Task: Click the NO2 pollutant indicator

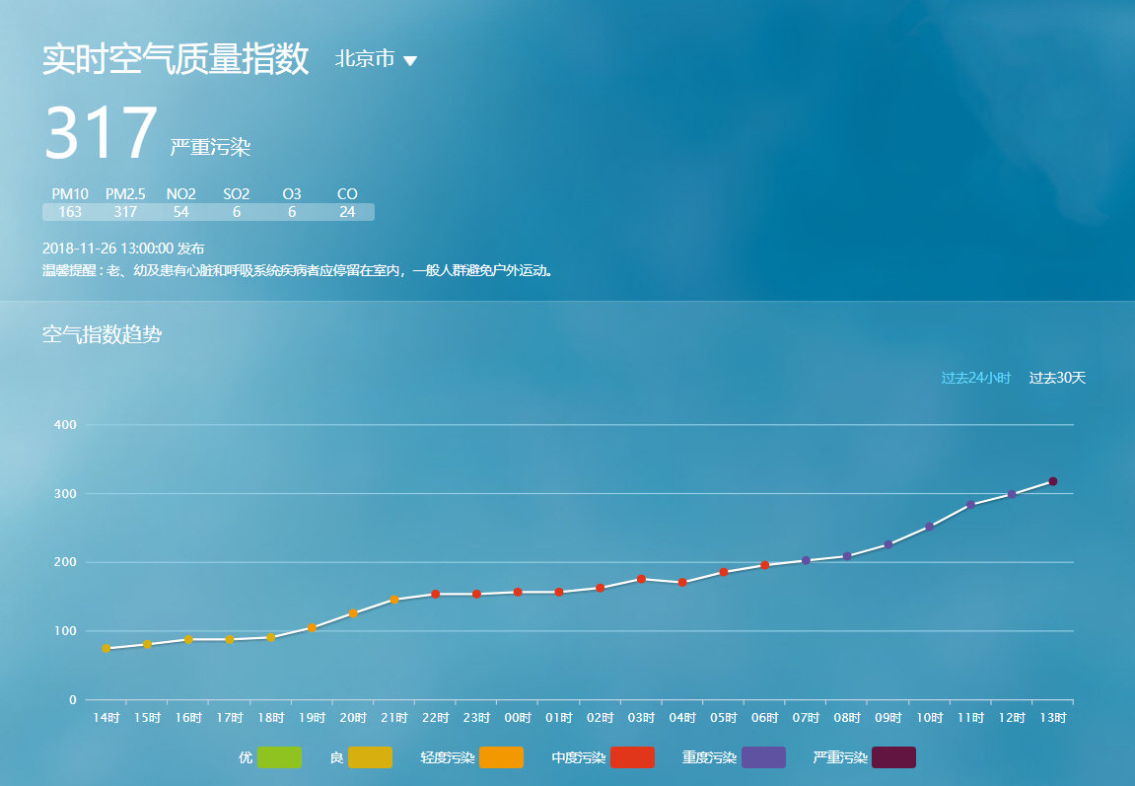Action: (x=180, y=193)
